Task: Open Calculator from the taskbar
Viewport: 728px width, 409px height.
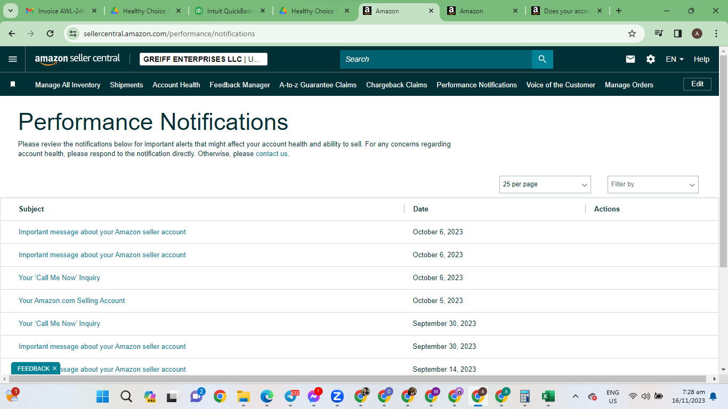Action: (x=525, y=396)
